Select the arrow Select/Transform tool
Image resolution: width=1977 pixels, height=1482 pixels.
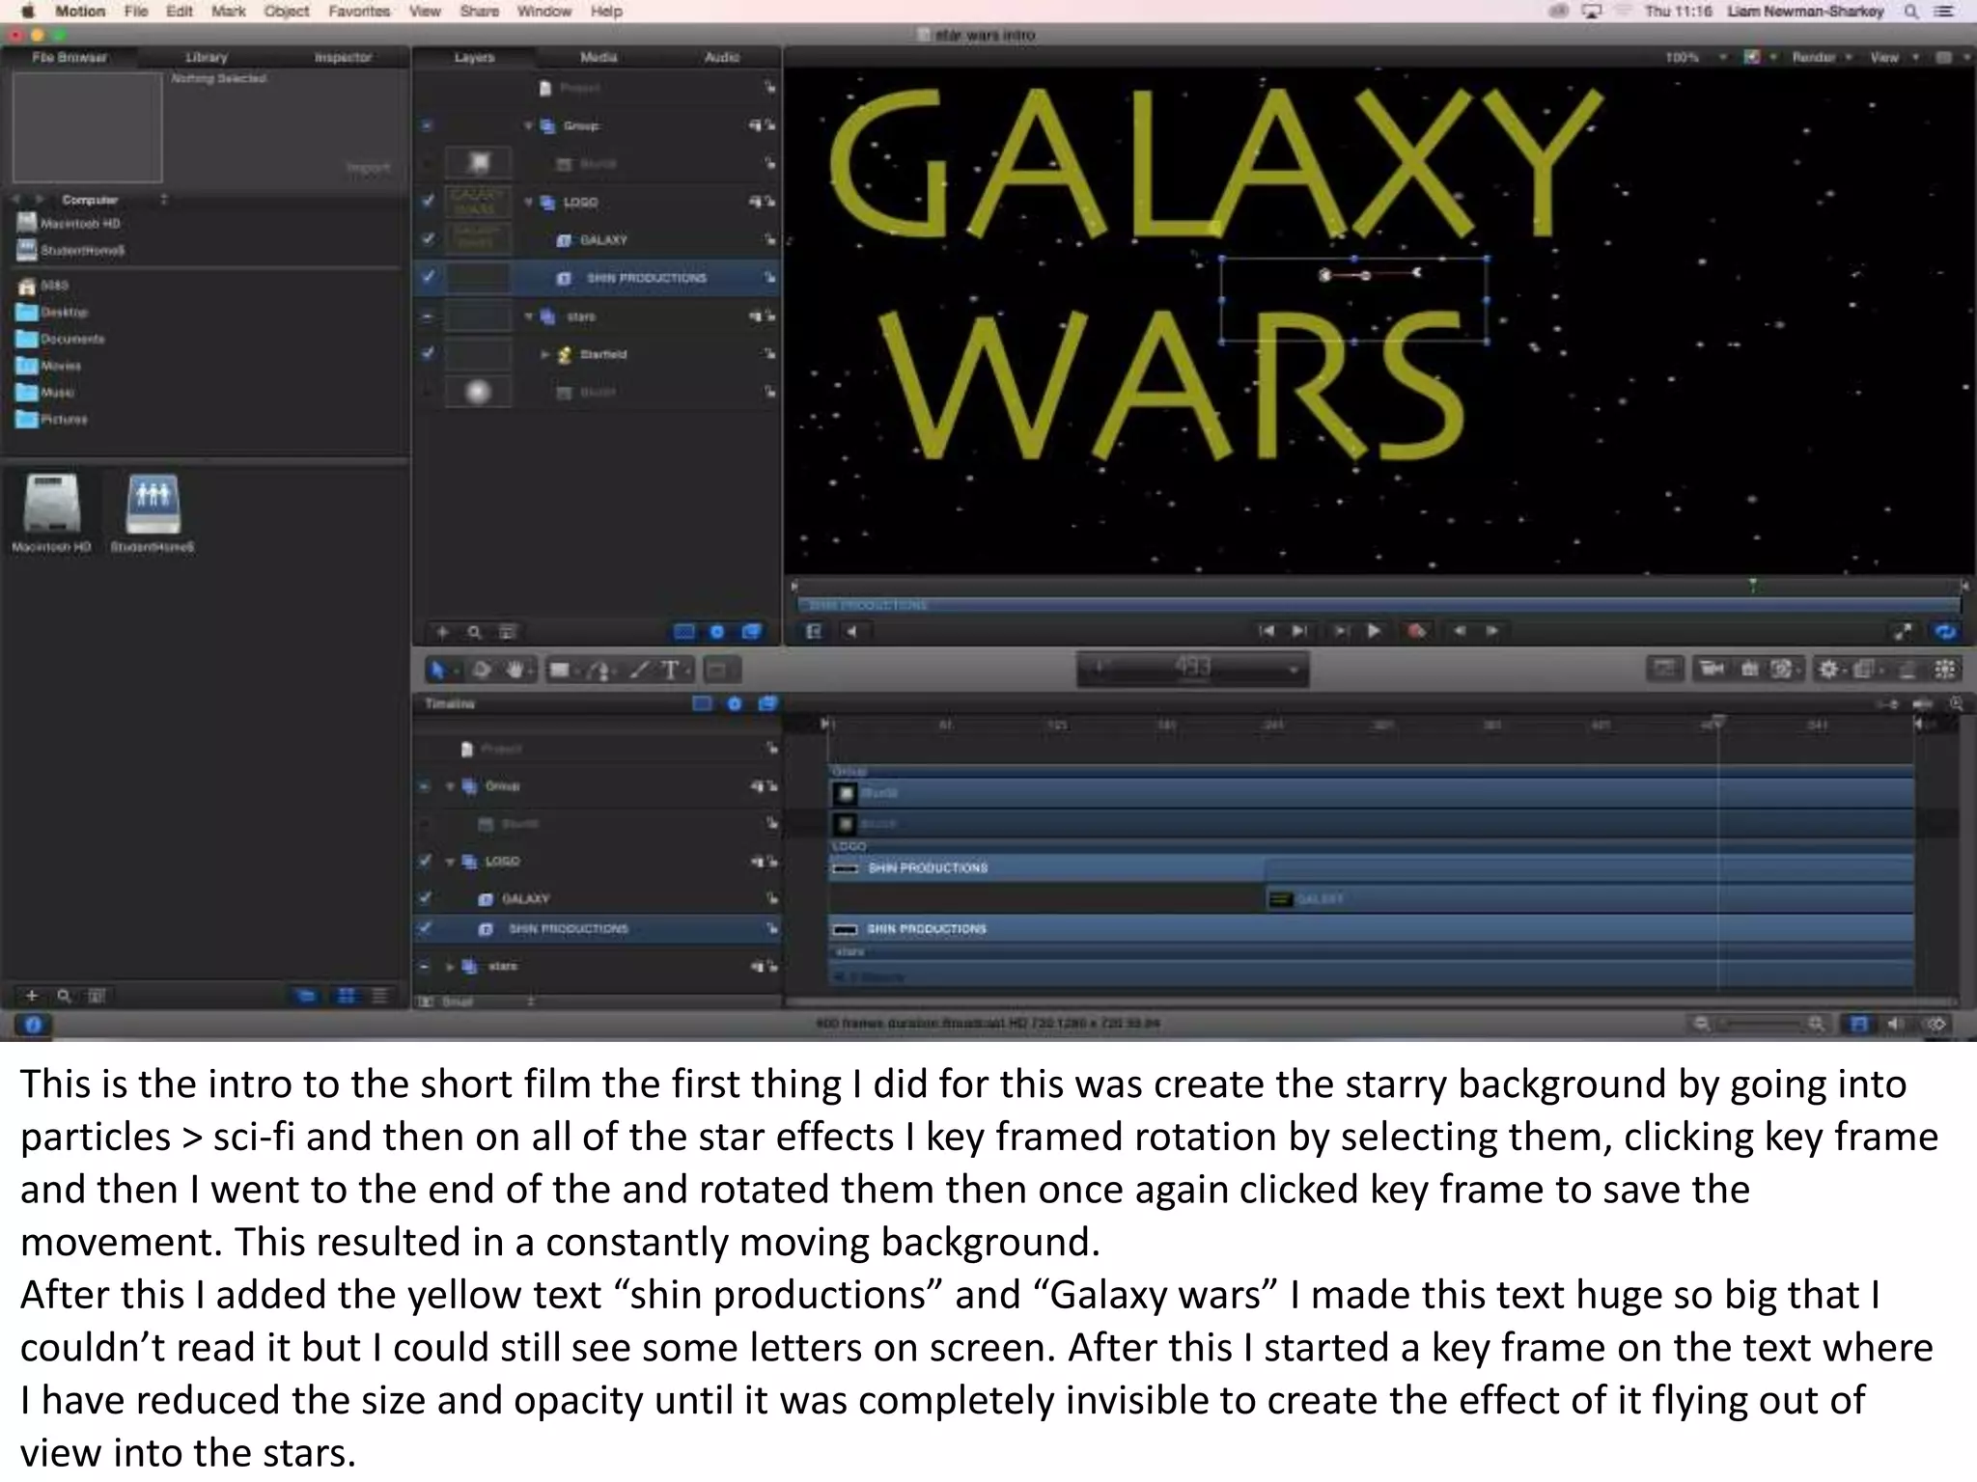[x=436, y=670]
